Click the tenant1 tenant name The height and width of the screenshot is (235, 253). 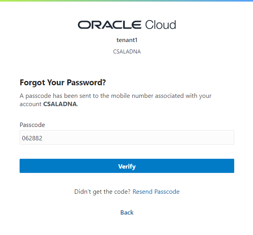tap(127, 40)
